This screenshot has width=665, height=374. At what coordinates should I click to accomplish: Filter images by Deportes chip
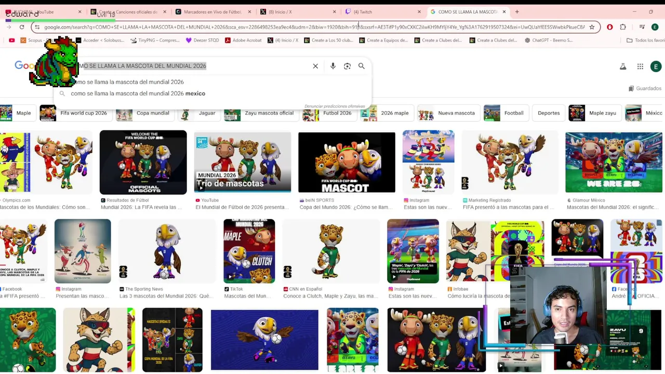pyautogui.click(x=549, y=113)
